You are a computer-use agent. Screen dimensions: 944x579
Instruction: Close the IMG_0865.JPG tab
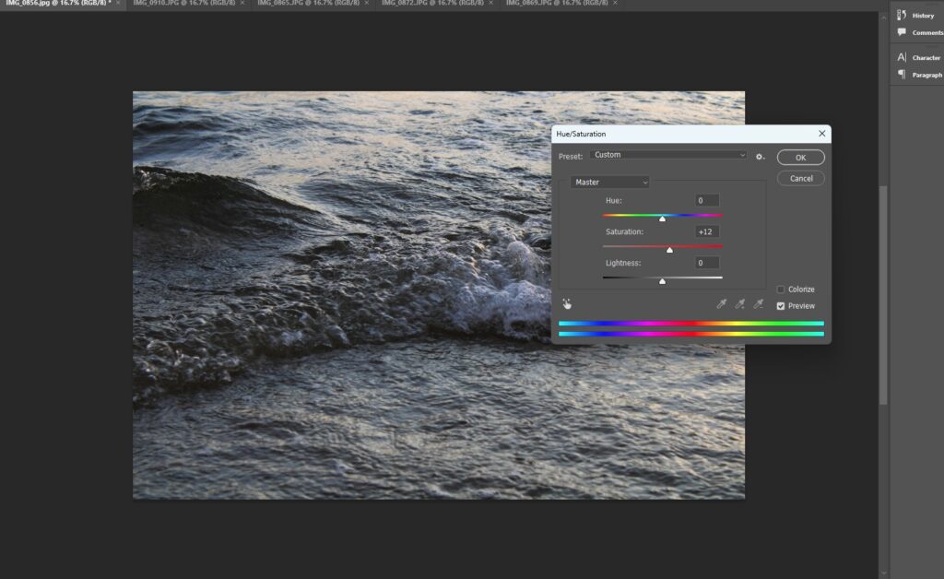pos(367,3)
